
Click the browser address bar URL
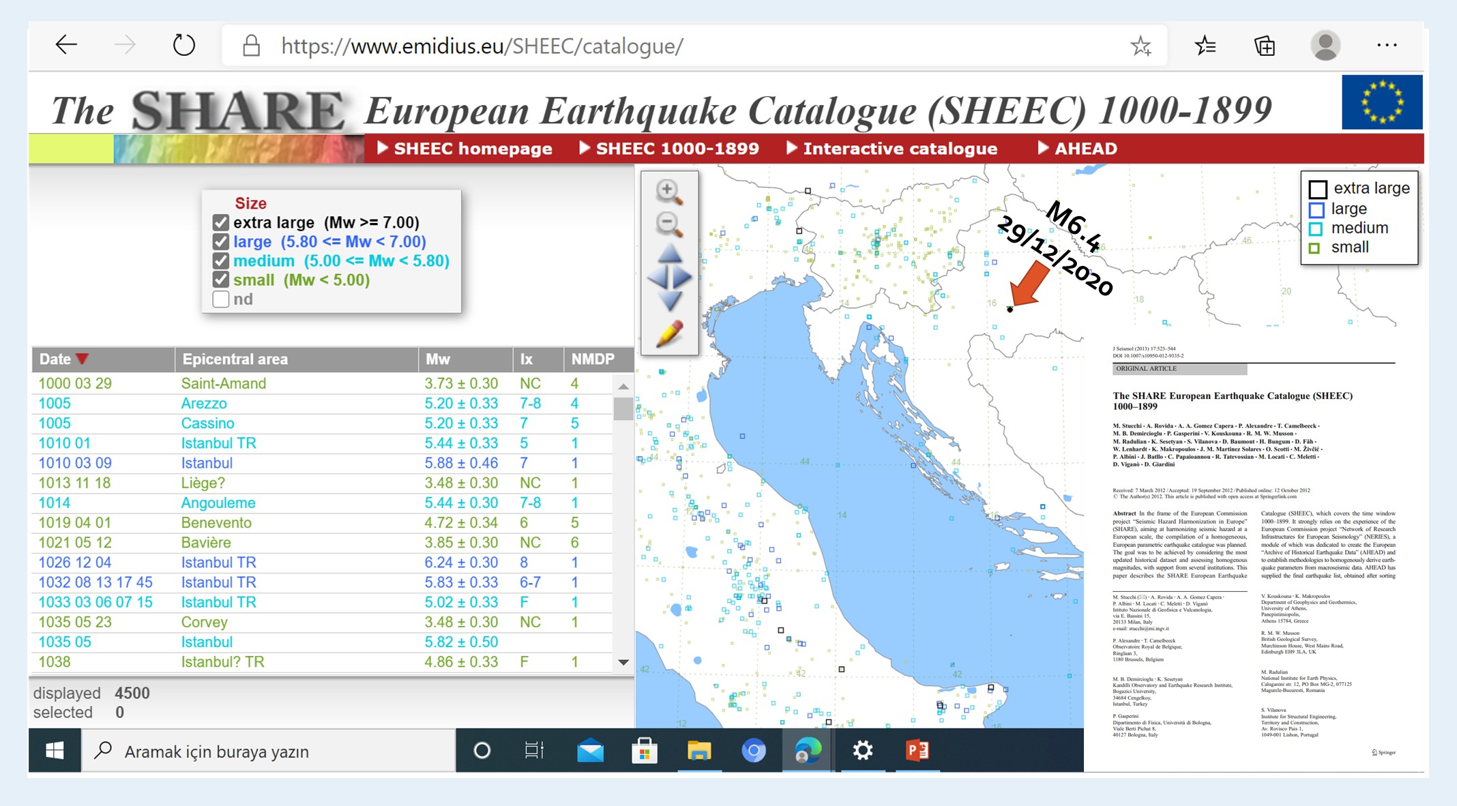coord(482,46)
